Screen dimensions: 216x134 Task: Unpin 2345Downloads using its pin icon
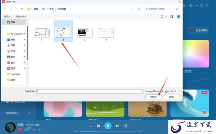[x=24, y=34]
